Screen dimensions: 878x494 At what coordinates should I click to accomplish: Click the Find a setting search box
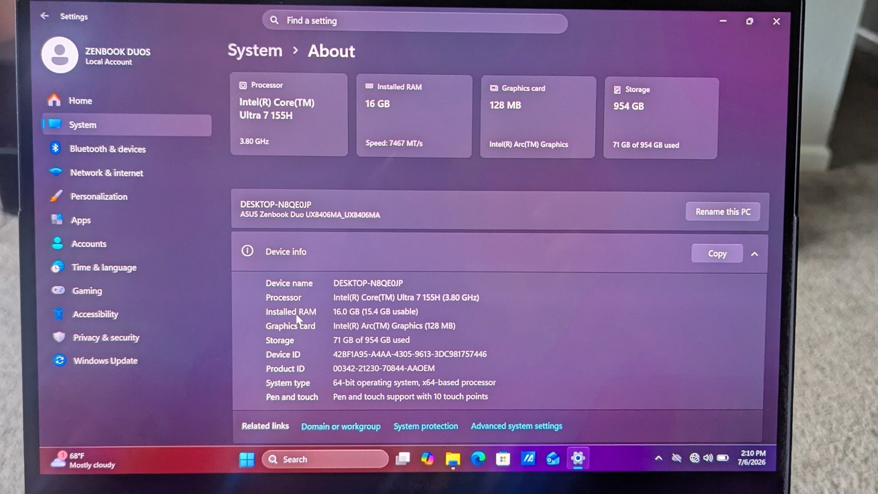[x=415, y=21]
